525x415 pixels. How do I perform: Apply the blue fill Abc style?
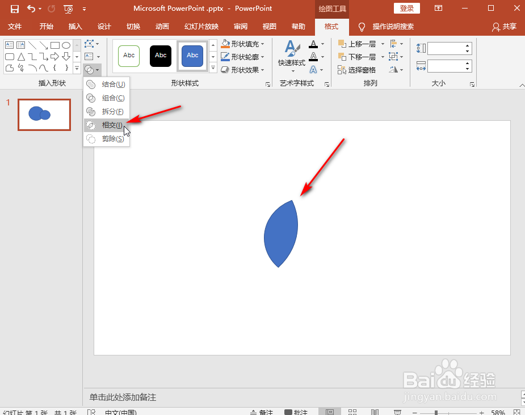(192, 56)
